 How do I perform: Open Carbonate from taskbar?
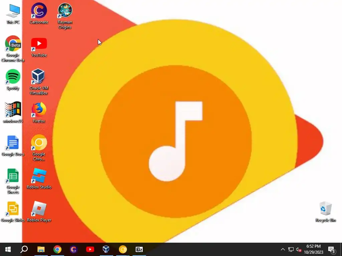coord(74,249)
